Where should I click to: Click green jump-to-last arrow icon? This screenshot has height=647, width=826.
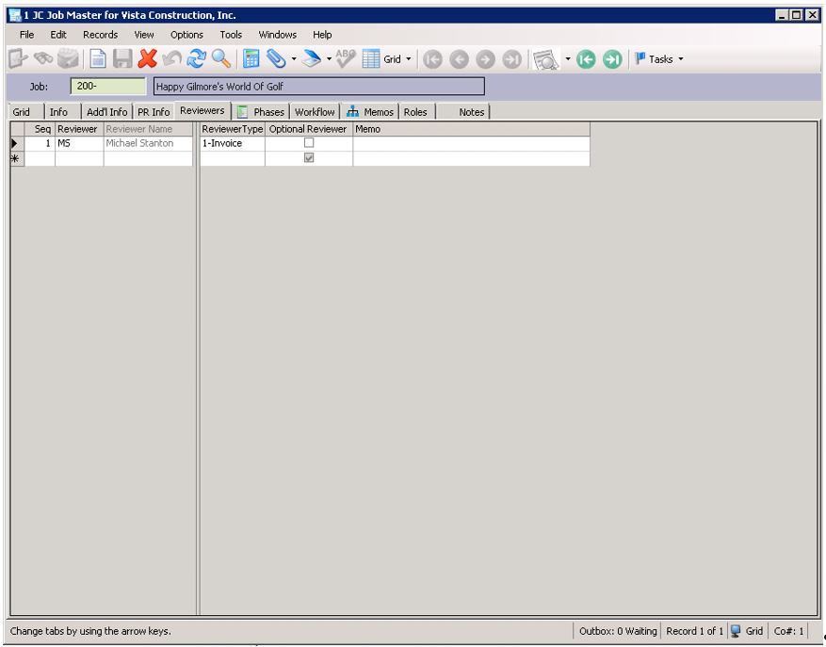click(x=612, y=59)
